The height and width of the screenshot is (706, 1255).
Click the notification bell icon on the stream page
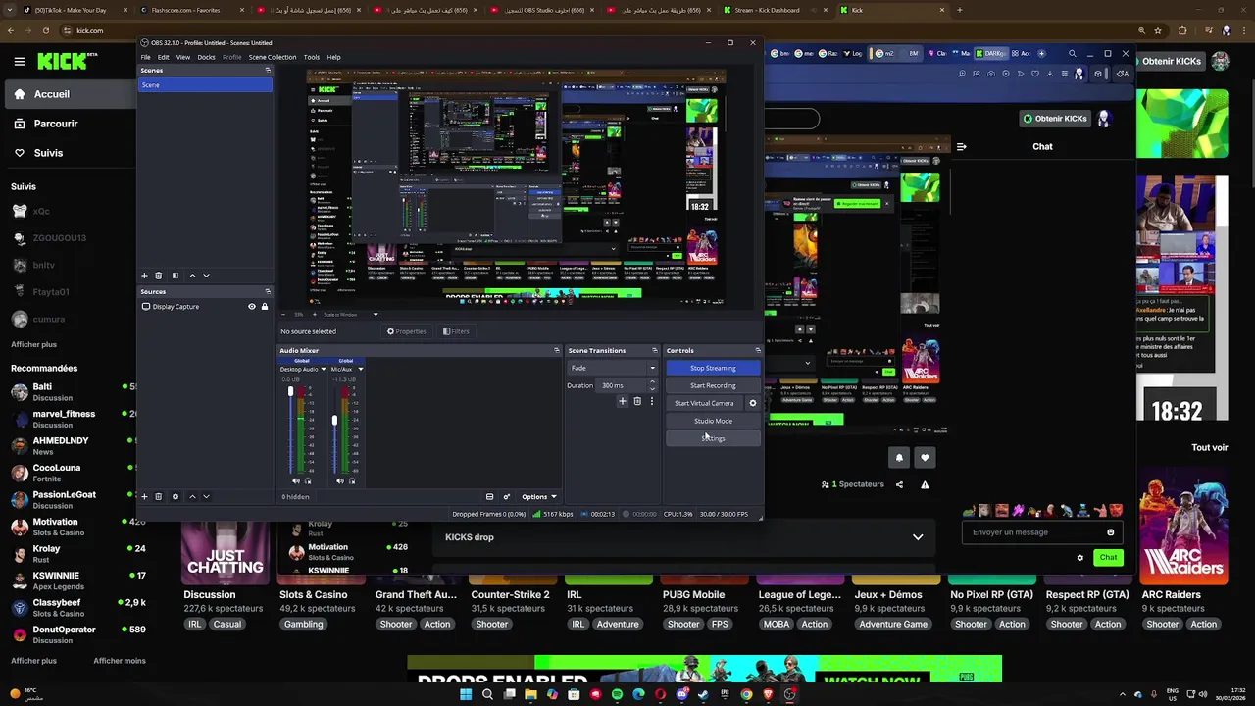(x=899, y=458)
